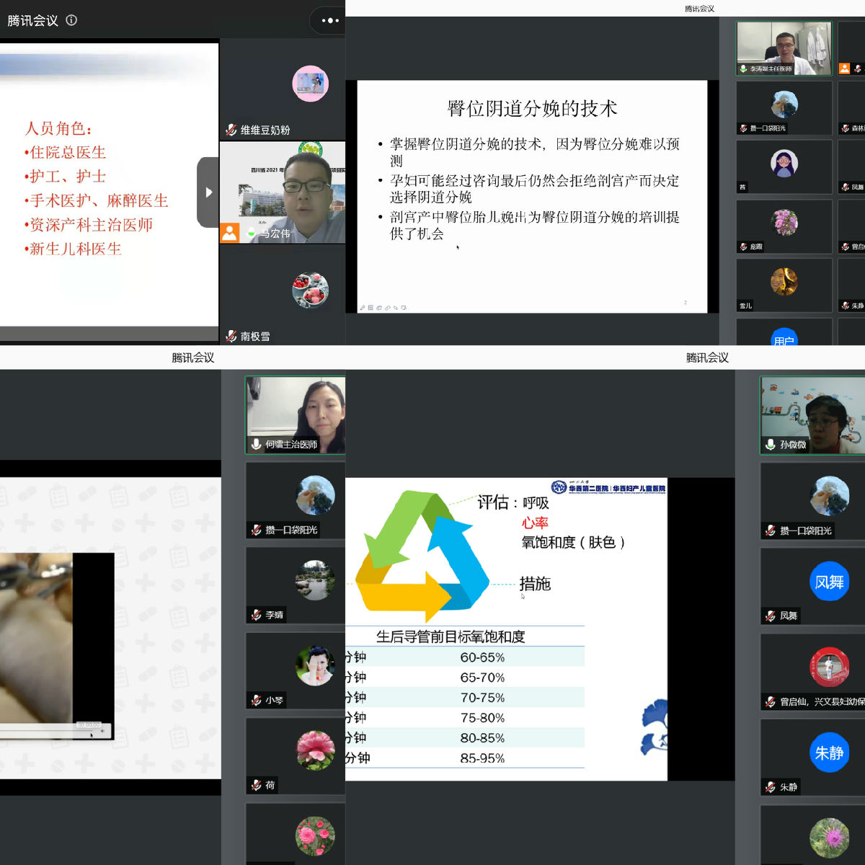Select 彪霞's purple flower avatar

coord(784,223)
